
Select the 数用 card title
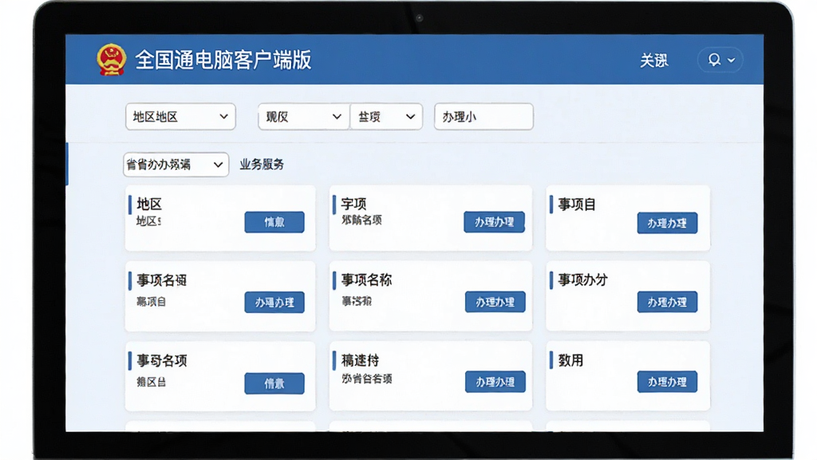point(570,360)
